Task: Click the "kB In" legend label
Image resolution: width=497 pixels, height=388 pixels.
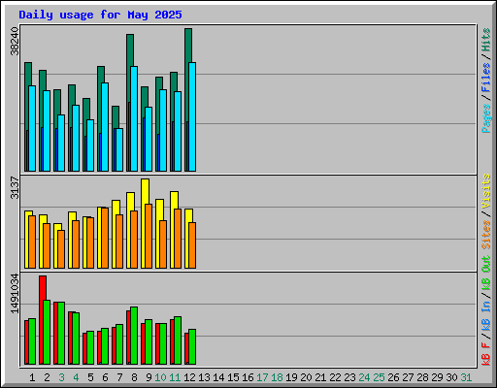Action: tap(485, 315)
